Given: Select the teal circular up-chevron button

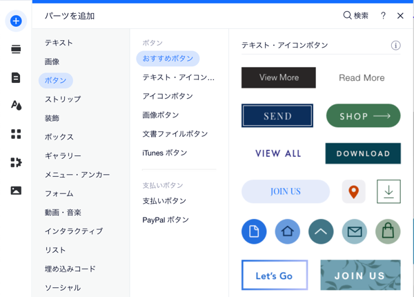Looking at the screenshot, I should [x=321, y=231].
